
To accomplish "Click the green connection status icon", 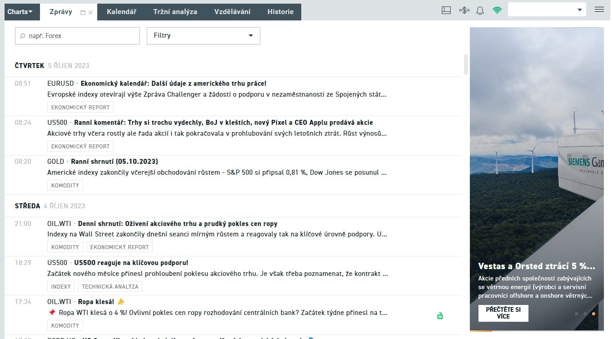I will pos(497,10).
